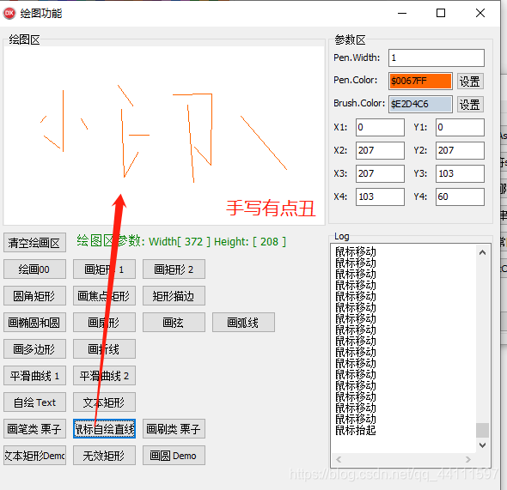Focus the Y3 input field
This screenshot has height=490, width=507.
(x=460, y=173)
